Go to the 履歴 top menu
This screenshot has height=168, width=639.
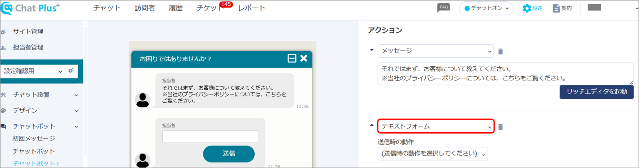pyautogui.click(x=176, y=8)
